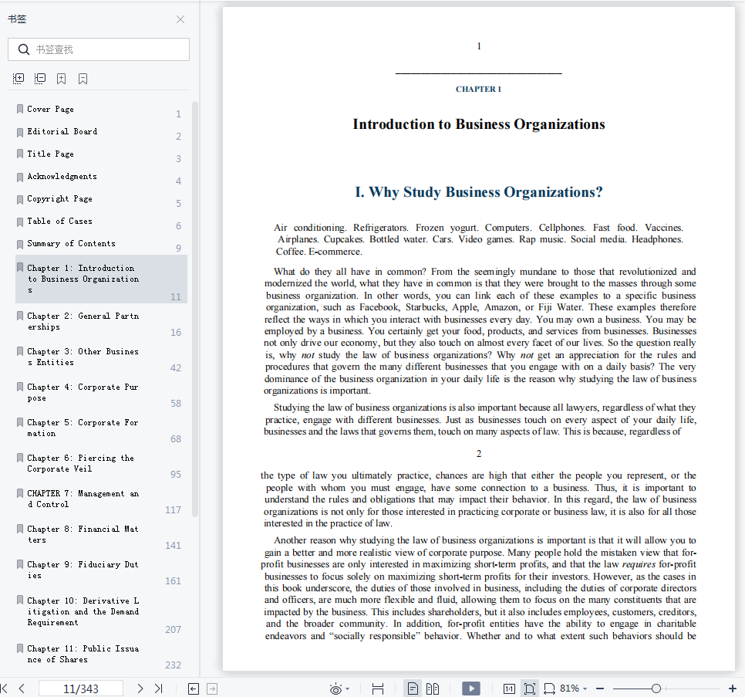
Task: Click the page number field 11/343
Action: 81,689
